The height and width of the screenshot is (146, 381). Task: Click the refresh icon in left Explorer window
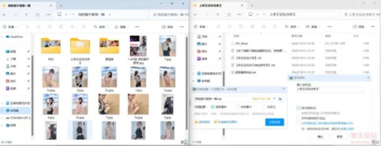pos(38,15)
